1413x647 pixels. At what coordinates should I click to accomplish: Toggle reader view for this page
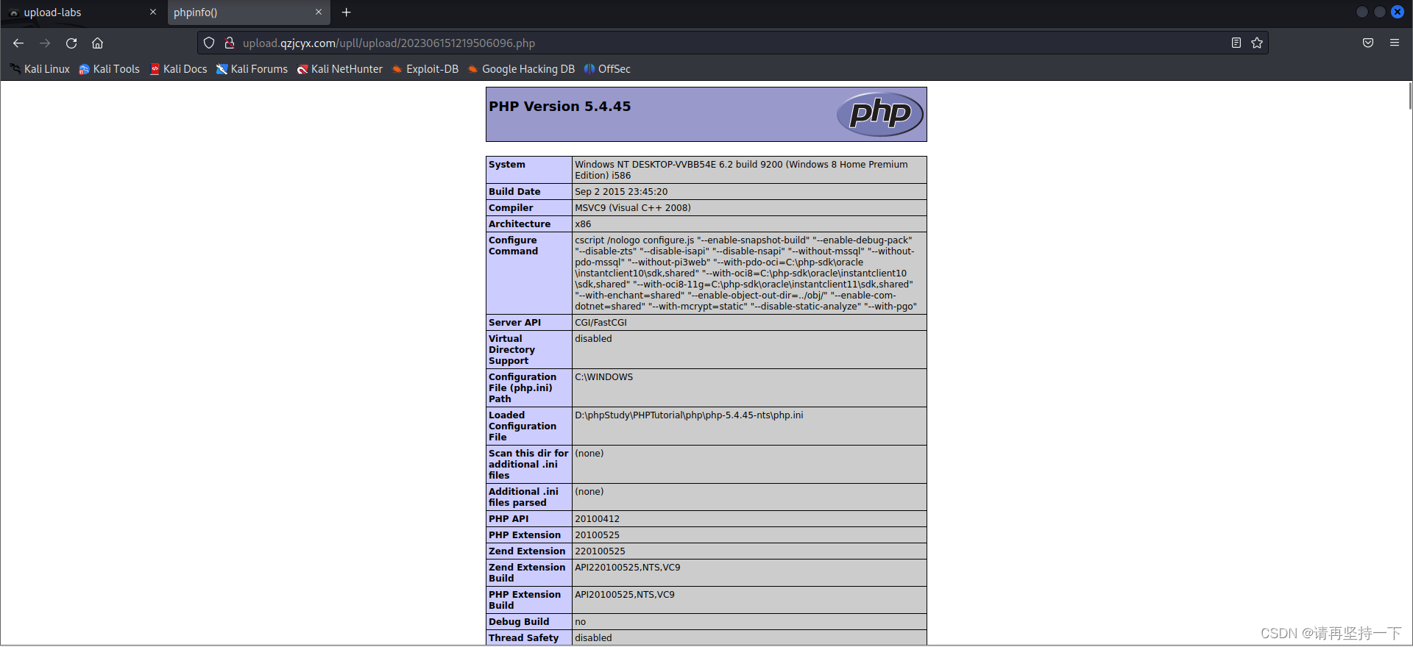tap(1236, 43)
